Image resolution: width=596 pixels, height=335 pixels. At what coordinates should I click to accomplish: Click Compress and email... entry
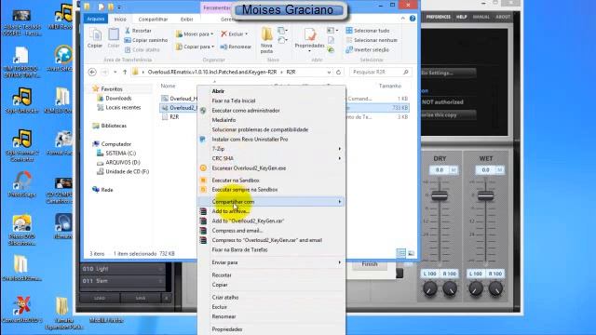point(237,231)
